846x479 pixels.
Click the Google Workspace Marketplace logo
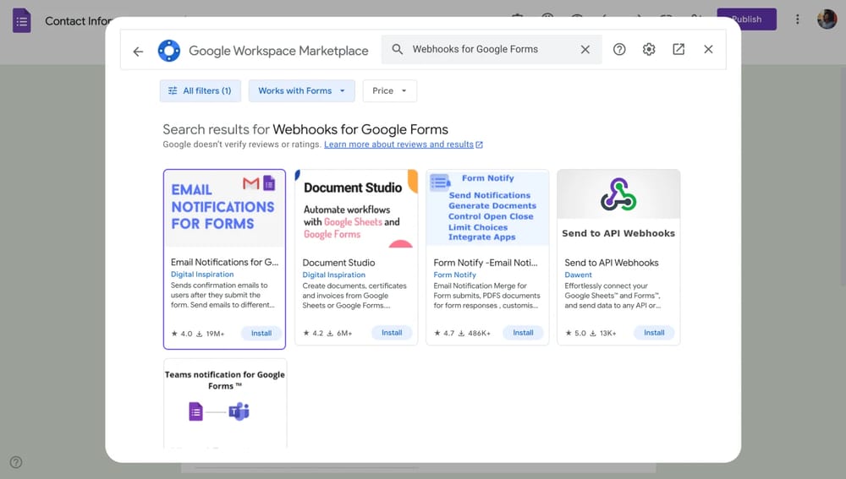pos(169,51)
